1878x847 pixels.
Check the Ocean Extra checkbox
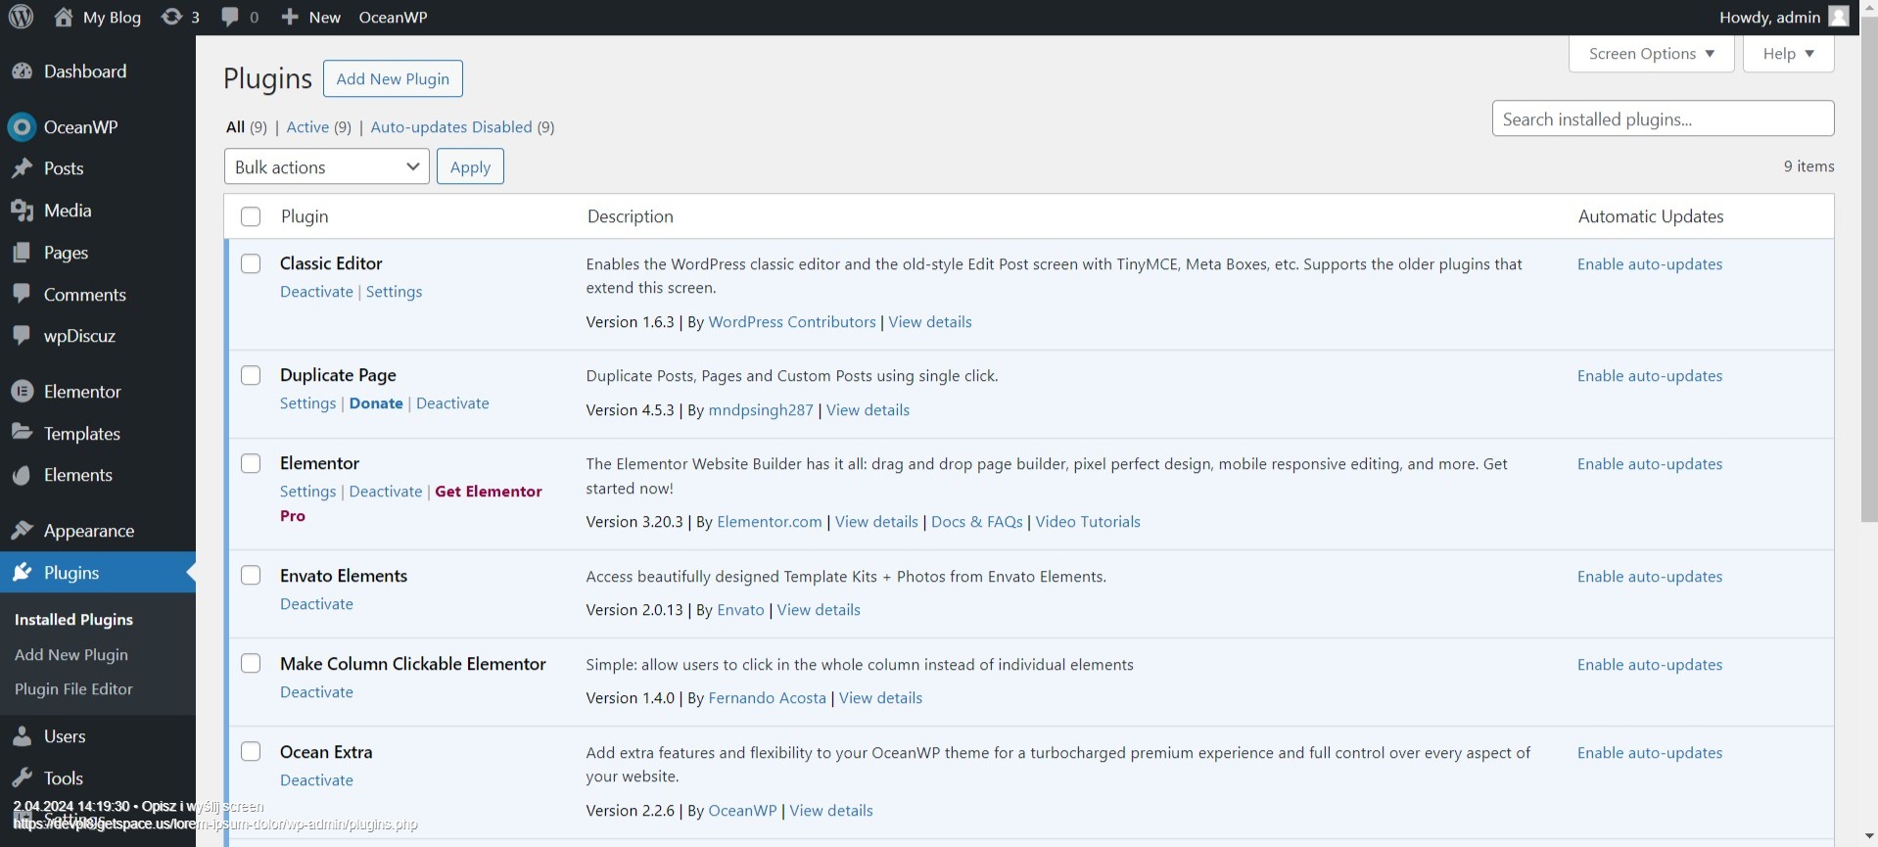pyautogui.click(x=251, y=751)
